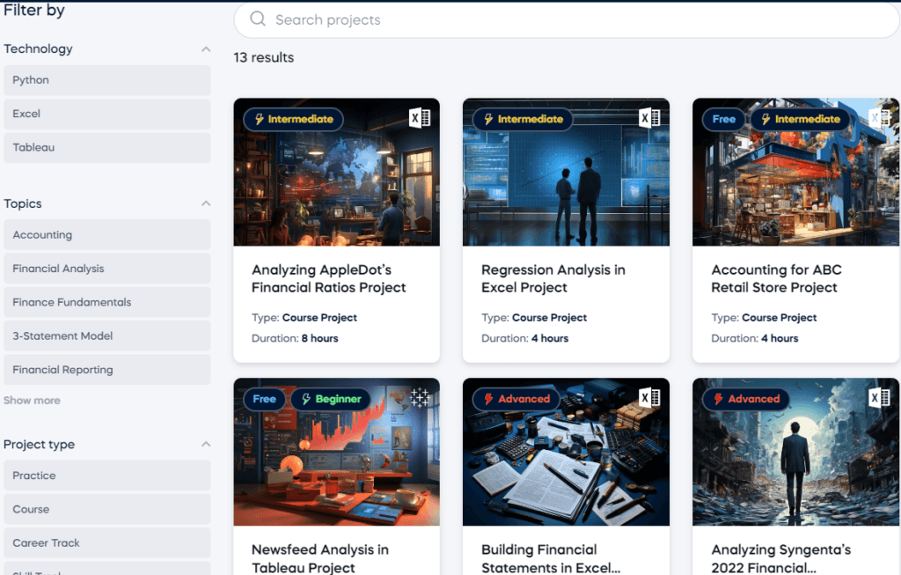This screenshot has height=575, width=901.
Task: Click the Beginner badge on the Newsfeed Analysis card
Action: [331, 399]
